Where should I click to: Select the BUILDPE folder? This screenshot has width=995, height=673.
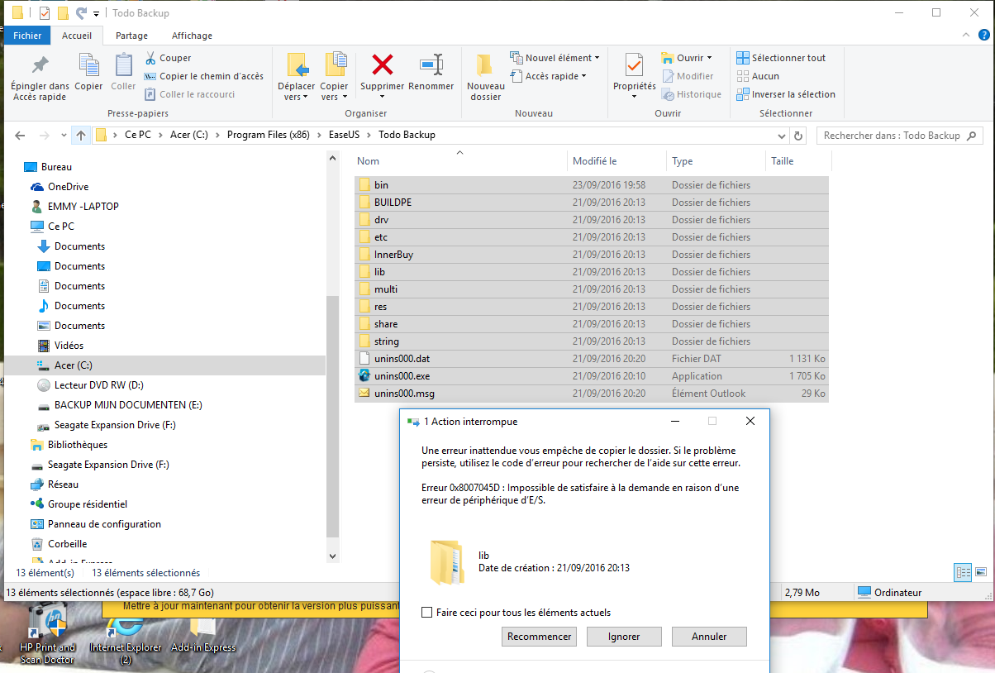tap(591, 203)
